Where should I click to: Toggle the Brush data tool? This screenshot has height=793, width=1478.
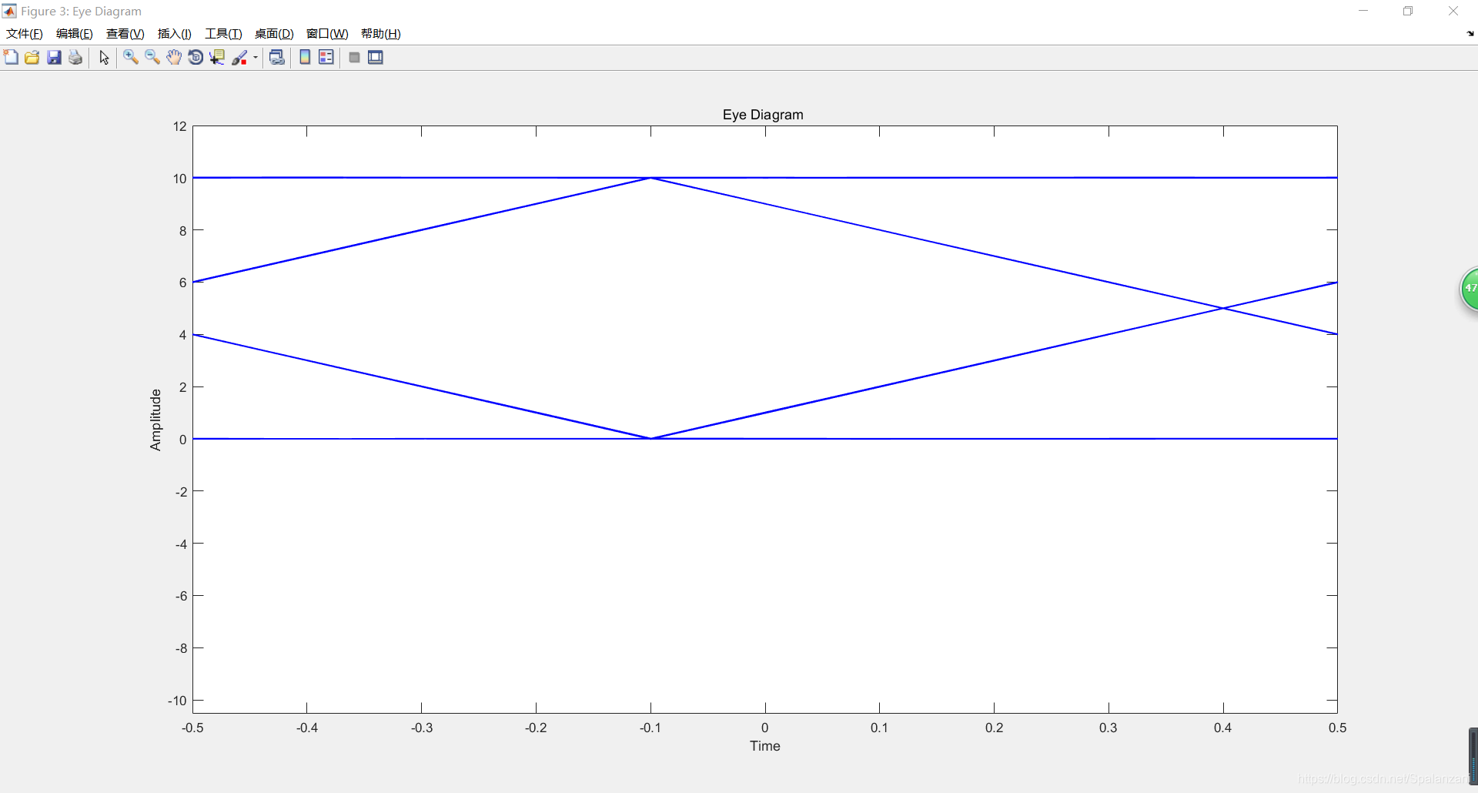tap(239, 58)
